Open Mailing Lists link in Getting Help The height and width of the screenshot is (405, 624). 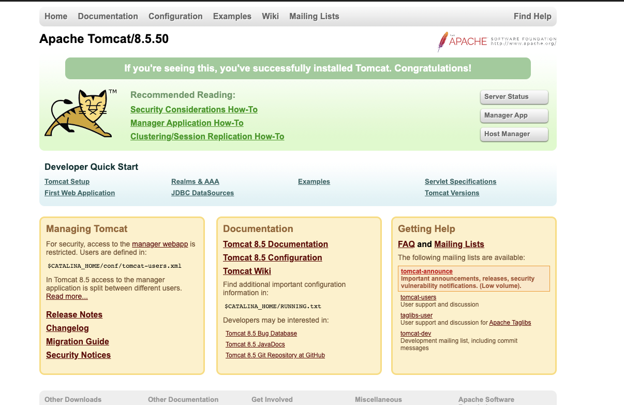point(459,244)
